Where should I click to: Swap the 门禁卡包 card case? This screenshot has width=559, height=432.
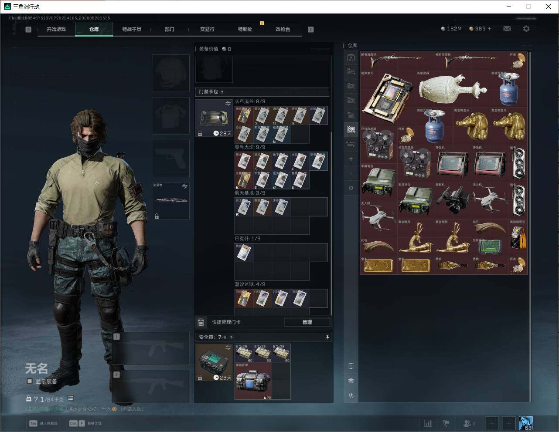coord(228,103)
